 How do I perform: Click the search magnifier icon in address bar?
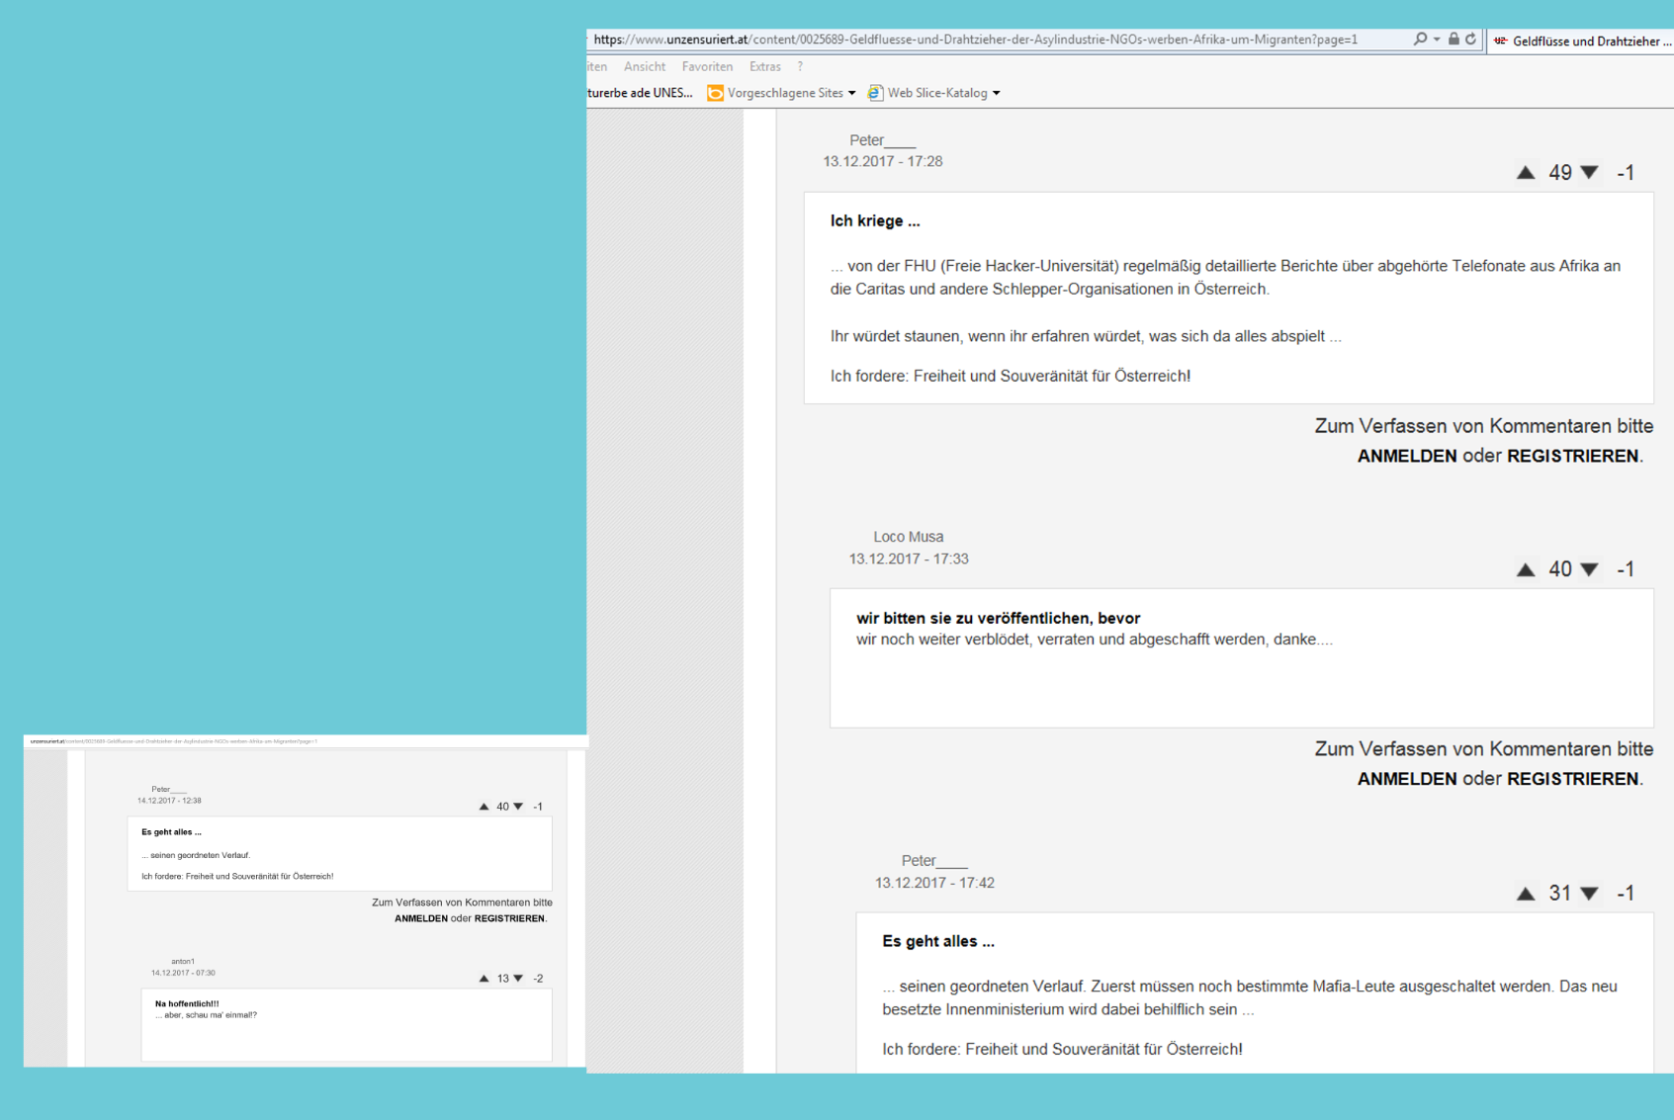(x=1420, y=40)
